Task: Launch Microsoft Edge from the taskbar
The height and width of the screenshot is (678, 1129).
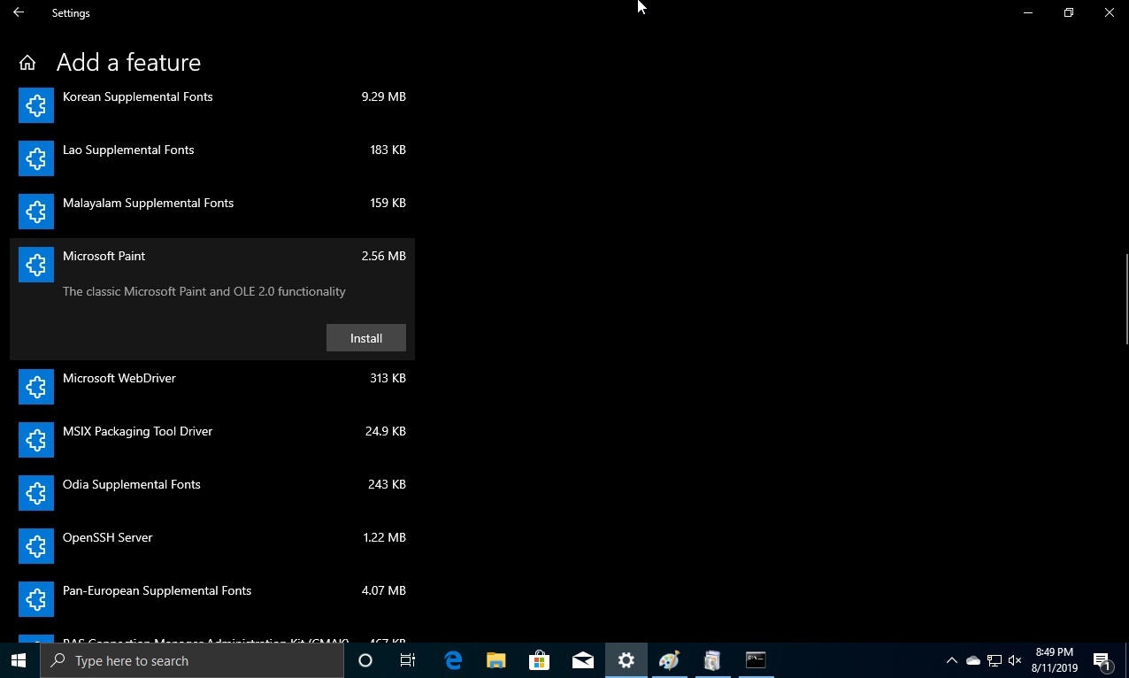Action: (x=453, y=660)
